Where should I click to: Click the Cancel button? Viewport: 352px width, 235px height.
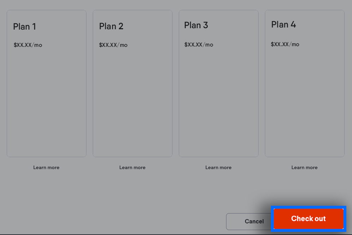pos(249,221)
